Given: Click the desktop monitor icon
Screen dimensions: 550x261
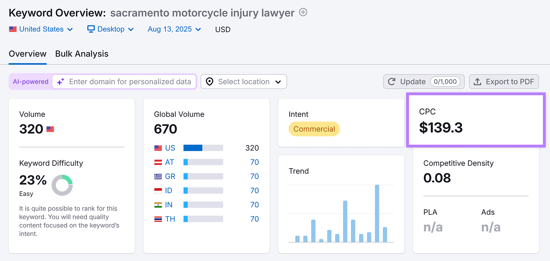Looking at the screenshot, I should (x=91, y=29).
